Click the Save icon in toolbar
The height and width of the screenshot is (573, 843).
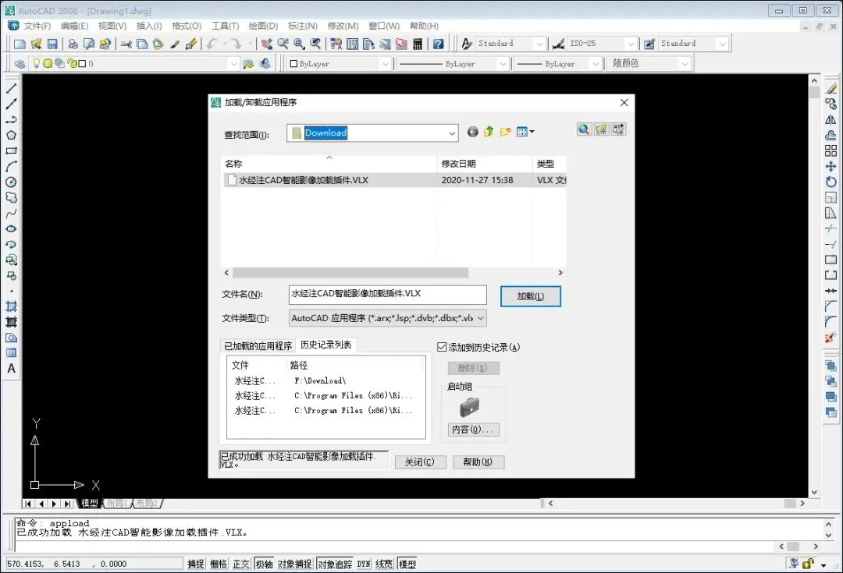click(x=52, y=44)
